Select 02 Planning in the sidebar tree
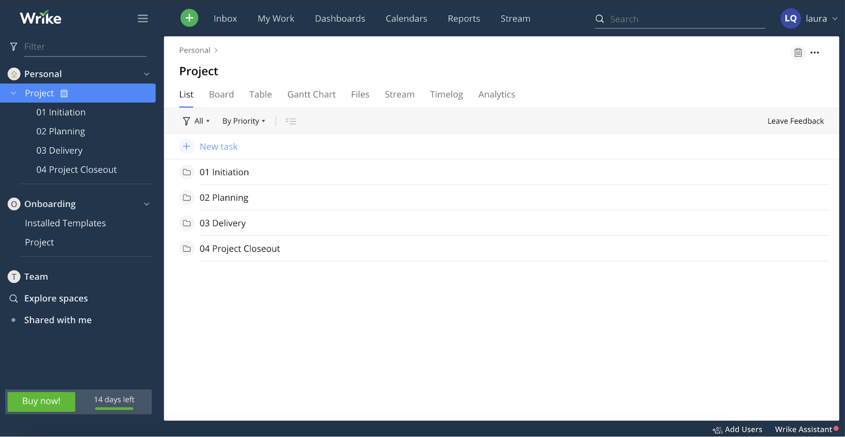Screen dimensions: 845x437 (x=60, y=131)
